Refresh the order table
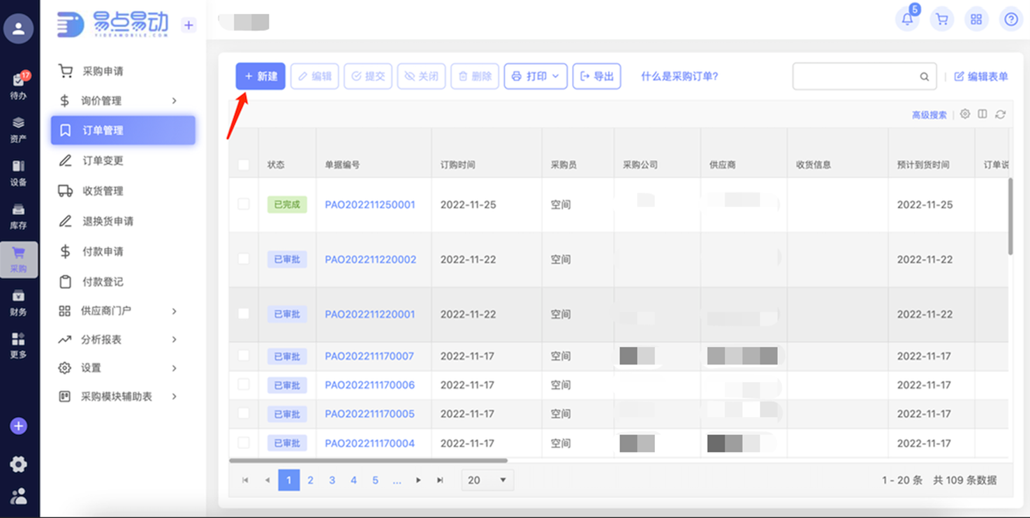Image resolution: width=1030 pixels, height=518 pixels. point(1001,114)
